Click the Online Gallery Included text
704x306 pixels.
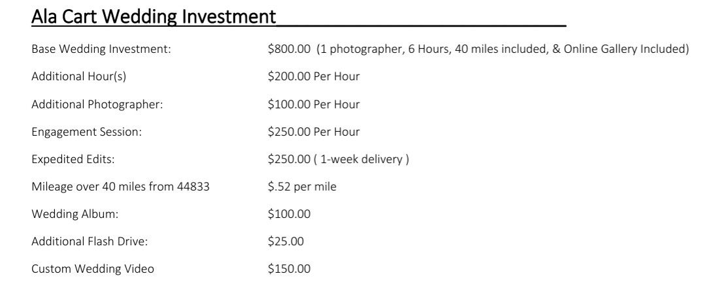click(626, 49)
